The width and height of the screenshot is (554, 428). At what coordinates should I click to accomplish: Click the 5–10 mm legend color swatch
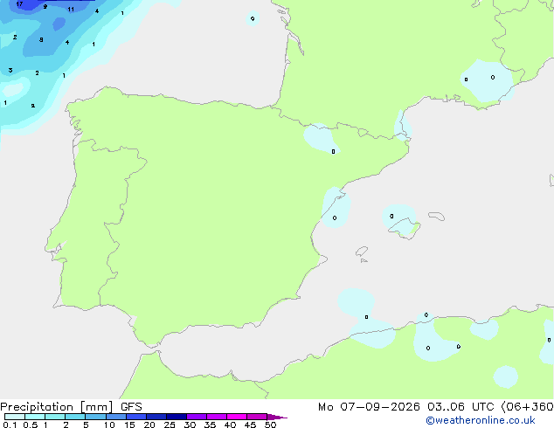[x=95, y=417]
